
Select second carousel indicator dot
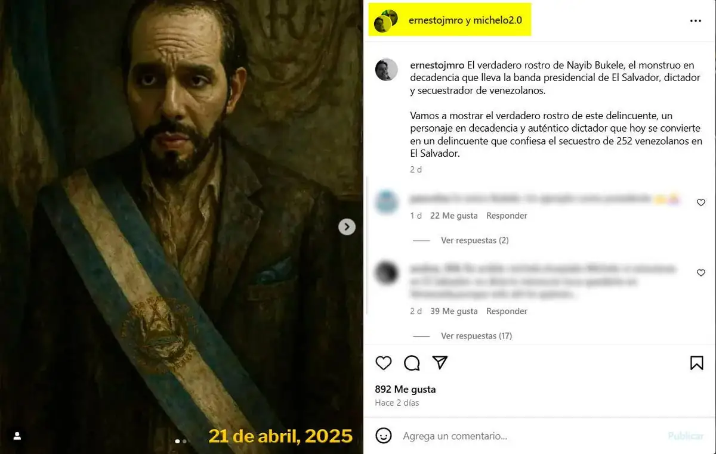(184, 441)
